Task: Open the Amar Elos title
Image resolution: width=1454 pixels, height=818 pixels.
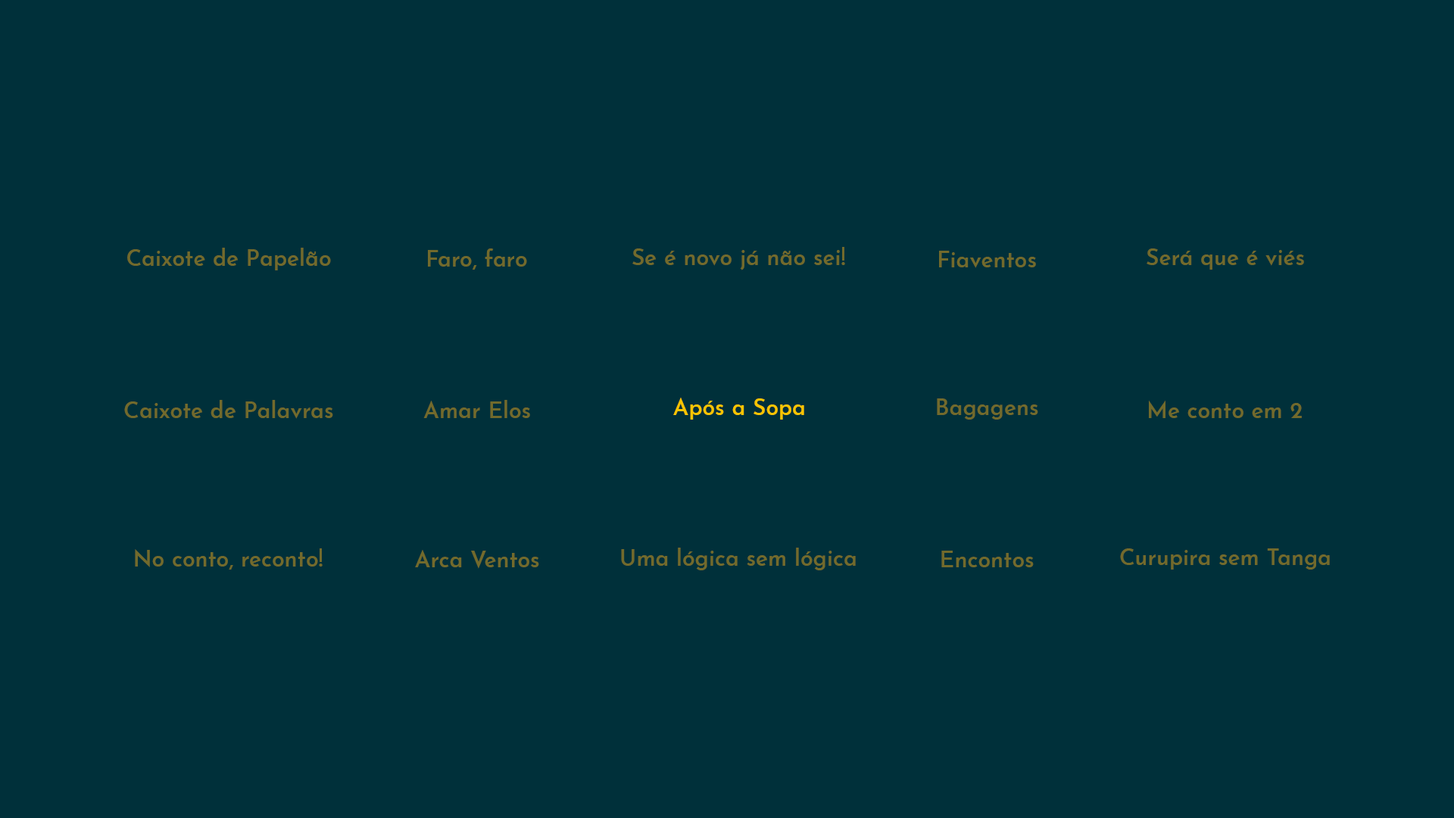Action: click(x=477, y=411)
